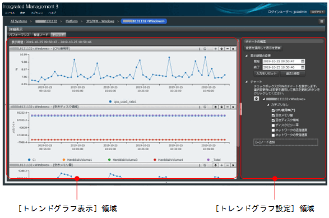Image resolution: width=329 pixels, height=218 pixels.
Task: Toggle the 空きディスク領域 checkbox
Action: click(273, 120)
